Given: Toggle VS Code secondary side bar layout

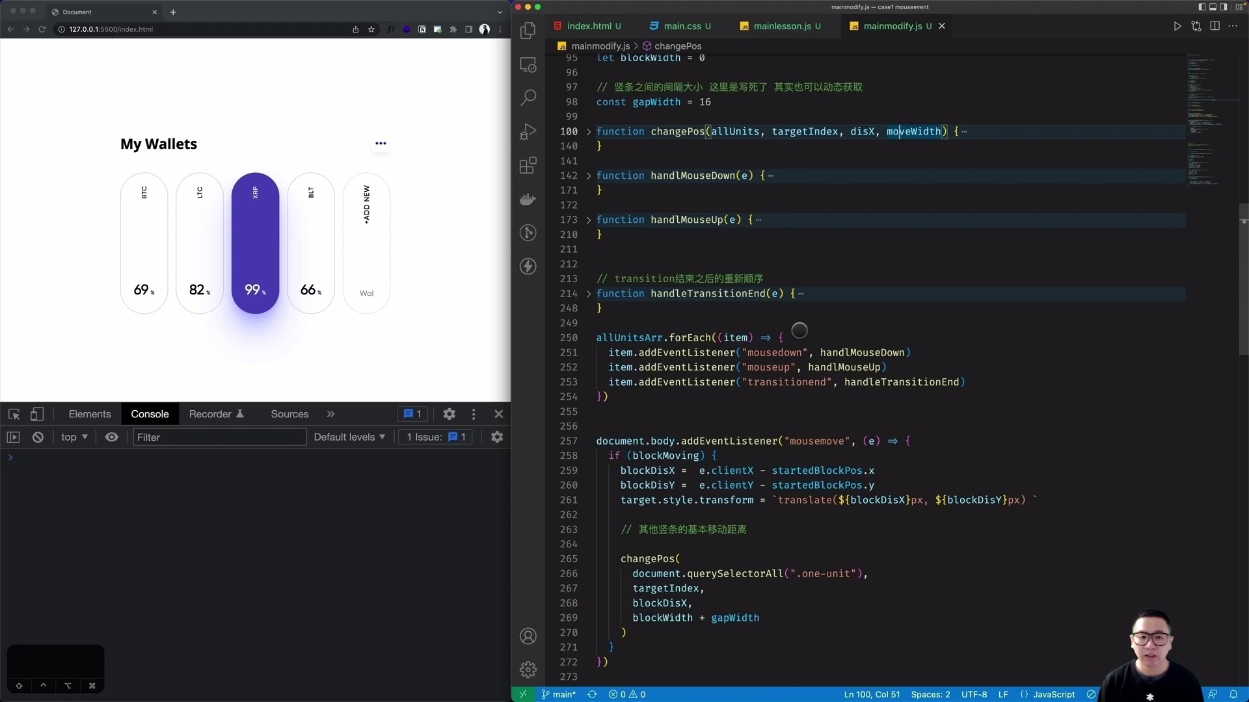Looking at the screenshot, I should 1224,7.
